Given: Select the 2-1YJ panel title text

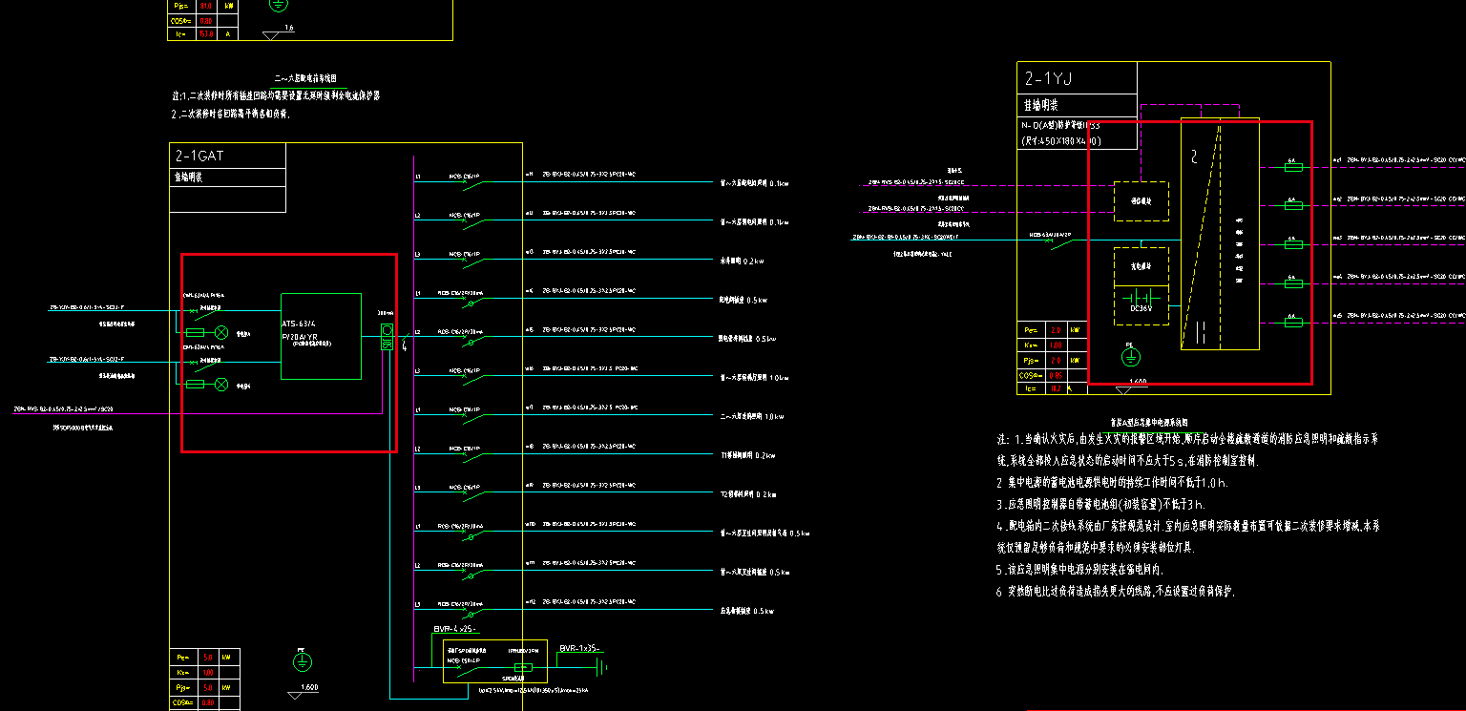Looking at the screenshot, I should coord(1047,78).
